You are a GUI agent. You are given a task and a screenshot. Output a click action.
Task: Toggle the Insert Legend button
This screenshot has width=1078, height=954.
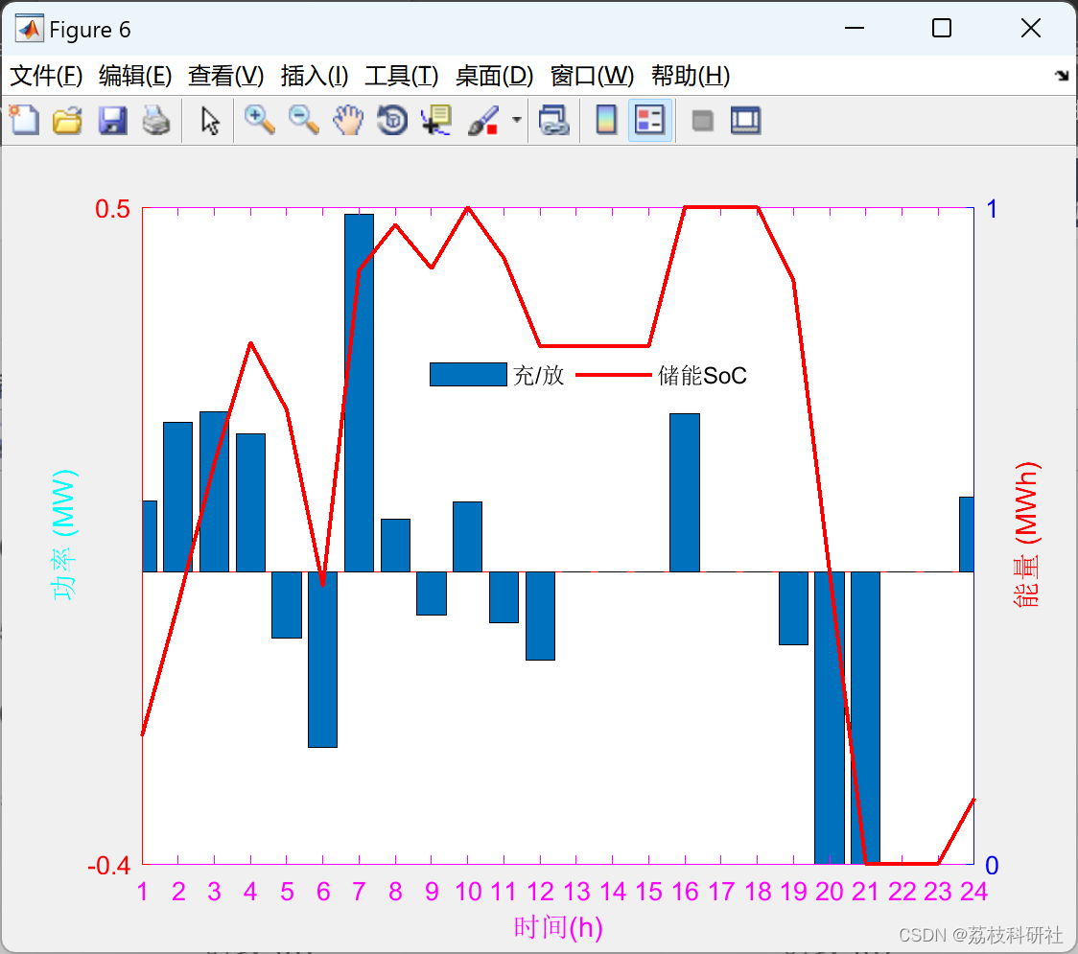coord(649,120)
